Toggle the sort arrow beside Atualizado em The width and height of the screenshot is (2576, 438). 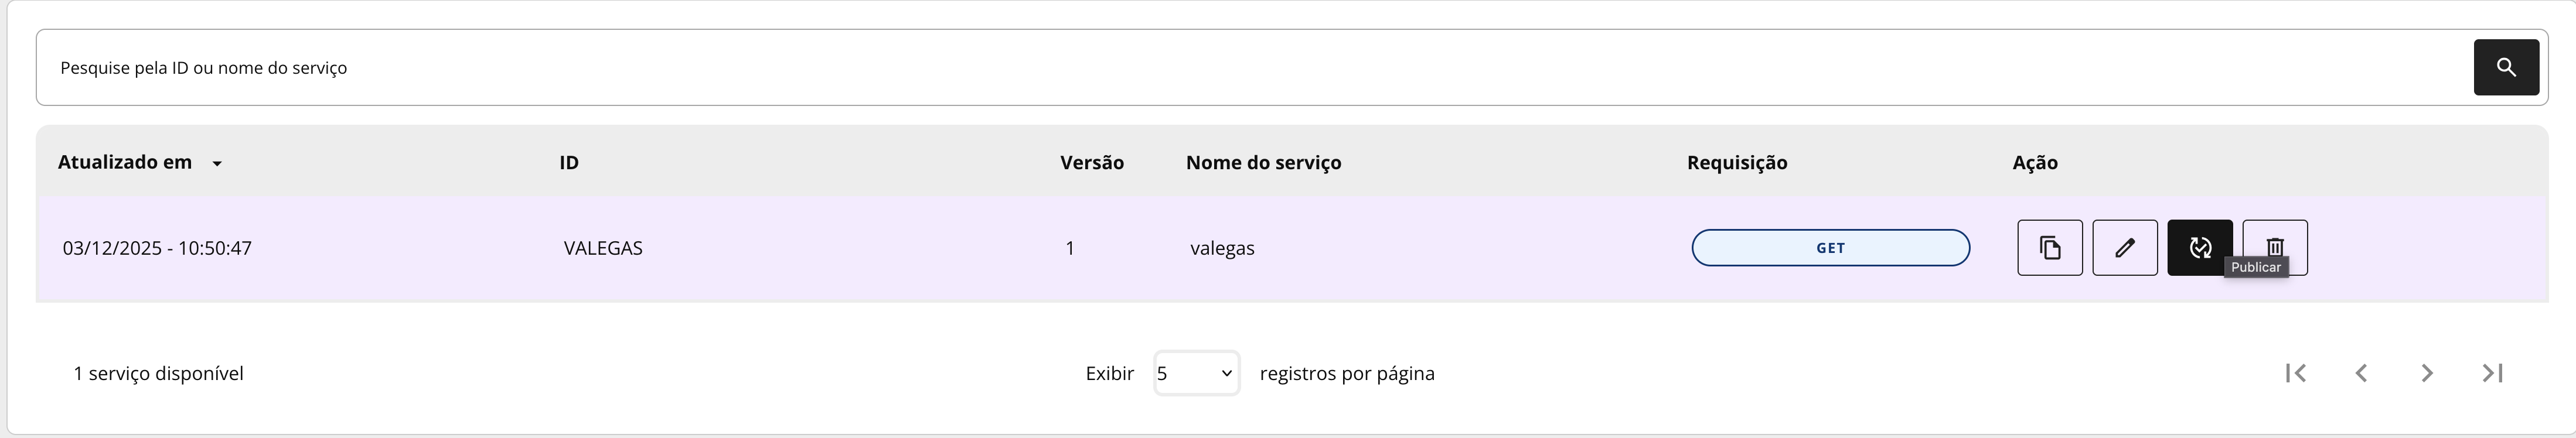(217, 163)
